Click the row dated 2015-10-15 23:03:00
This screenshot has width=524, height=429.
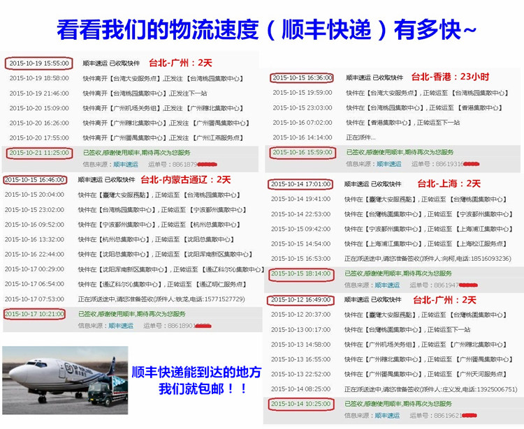(388, 108)
